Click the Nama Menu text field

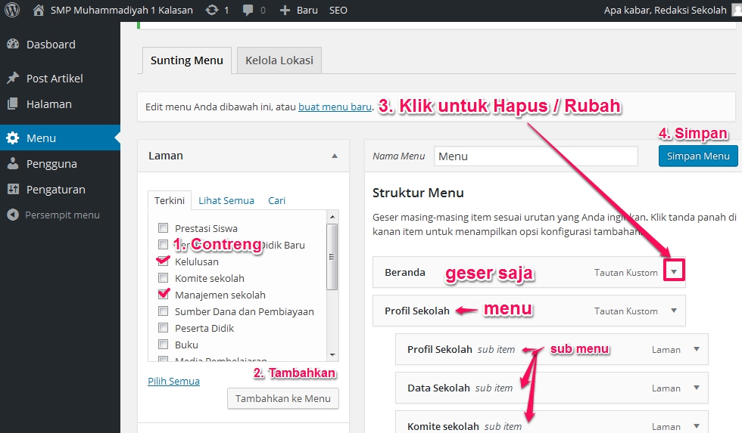pyautogui.click(x=535, y=156)
